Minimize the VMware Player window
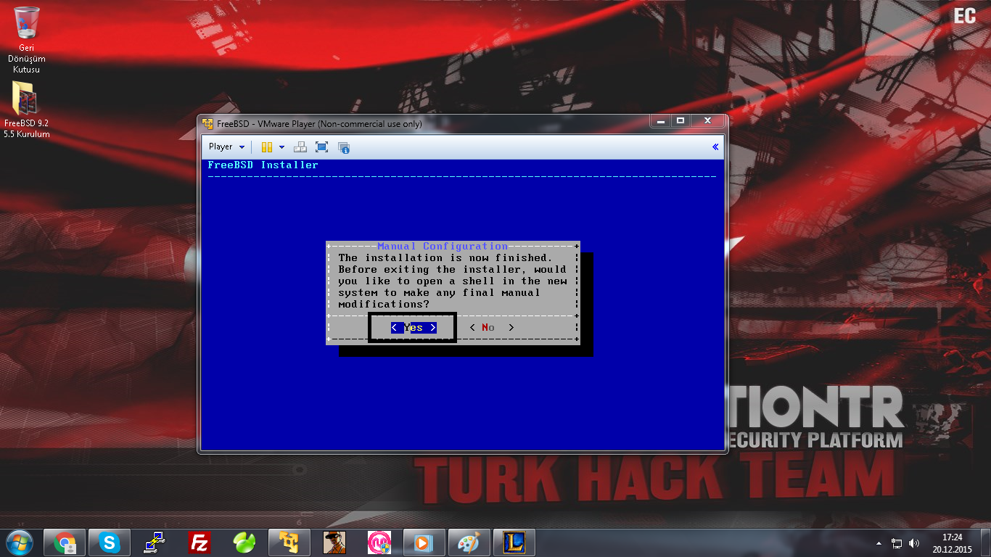991x557 pixels. [660, 121]
